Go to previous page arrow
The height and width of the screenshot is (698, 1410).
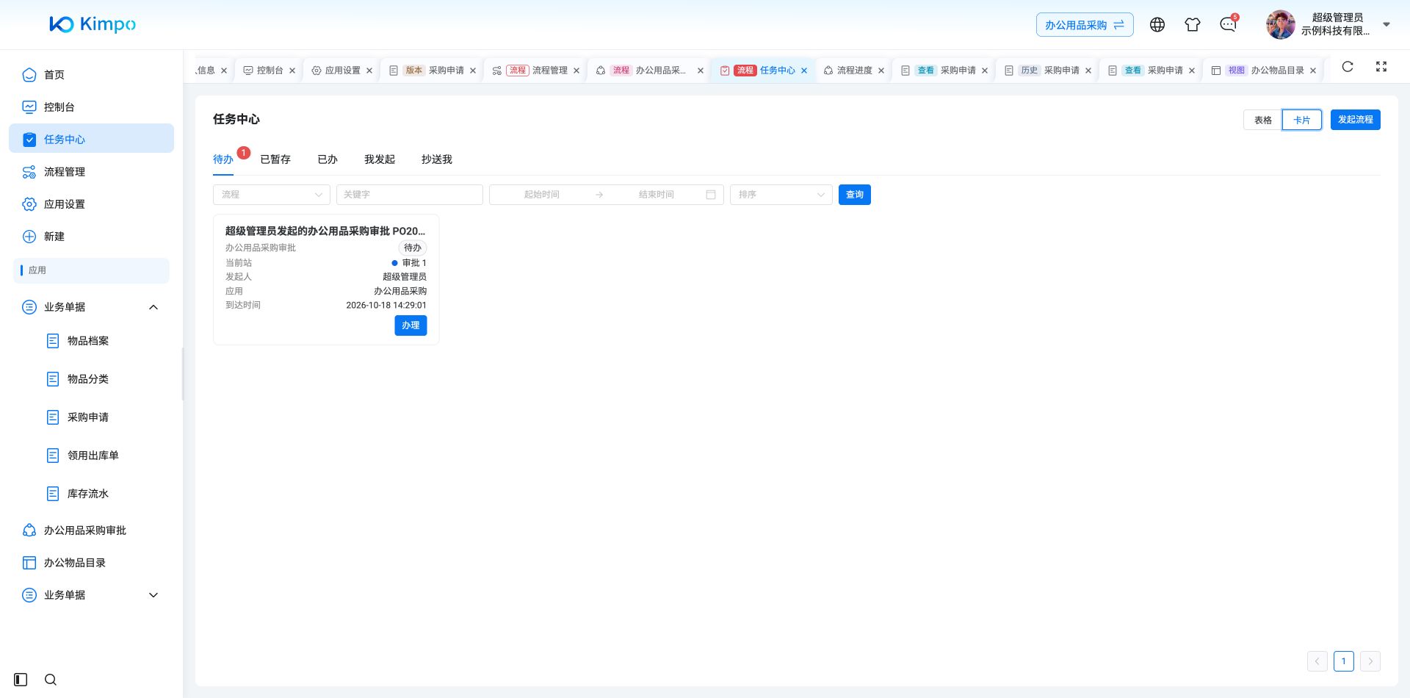(x=1317, y=661)
